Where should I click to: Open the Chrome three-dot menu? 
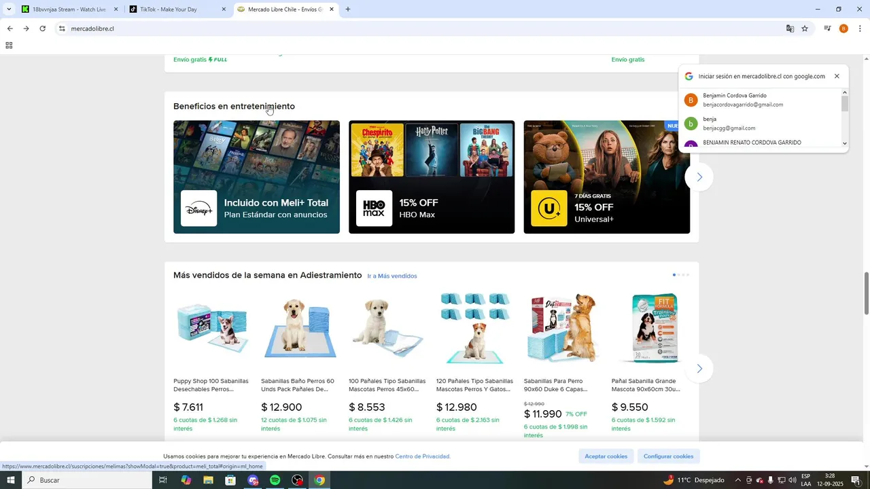pos(860,29)
